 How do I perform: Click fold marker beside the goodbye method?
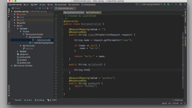click(63, 83)
